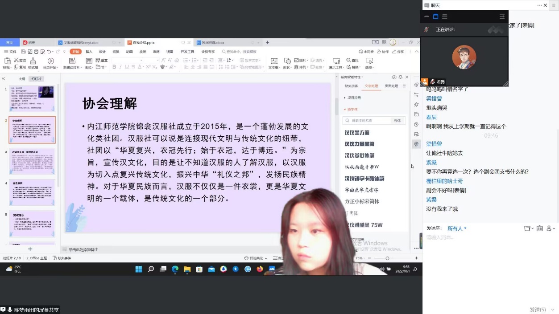Click the Save icon in quick access toolbar
Image resolution: width=559 pixels, height=314 pixels.
coord(23,52)
